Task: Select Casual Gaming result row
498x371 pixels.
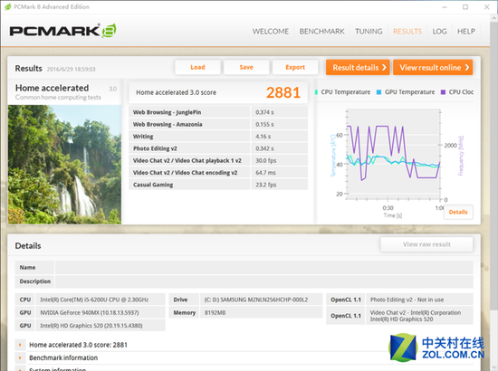Action: 218,185
